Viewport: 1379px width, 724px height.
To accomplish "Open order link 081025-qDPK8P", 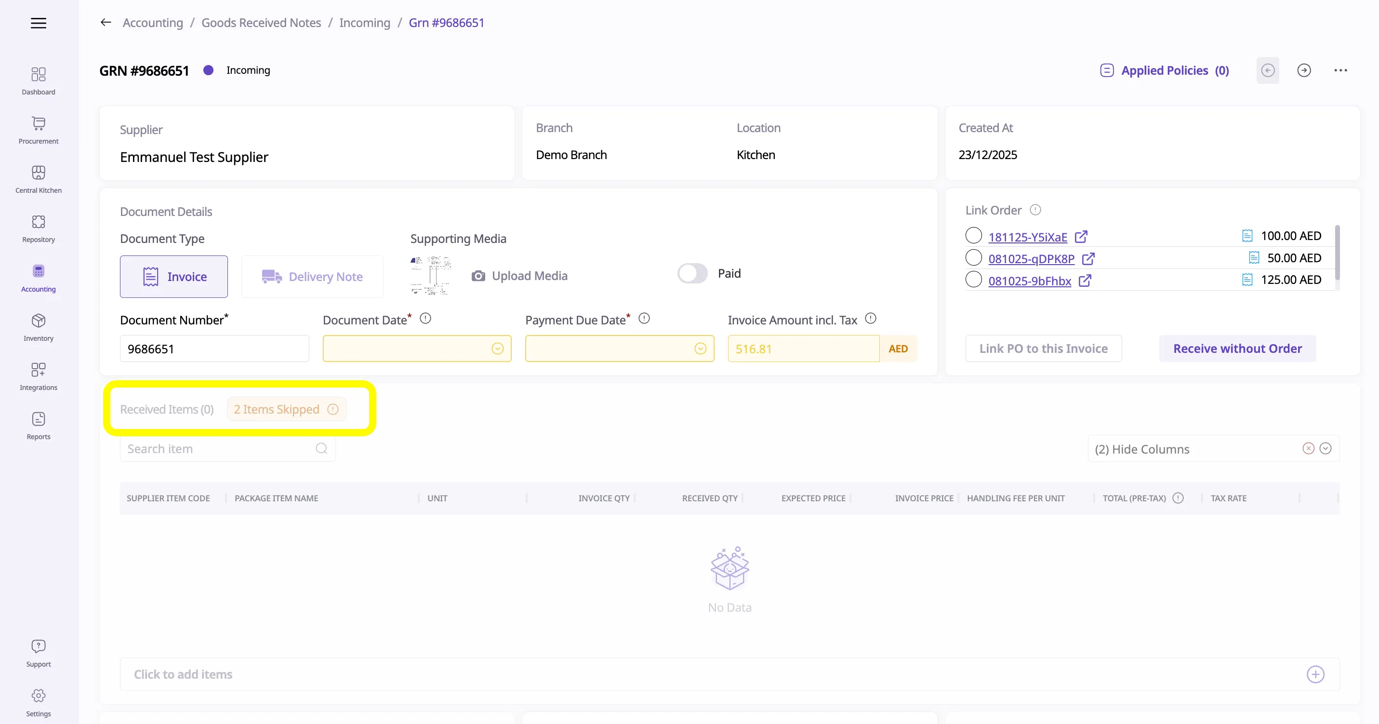I will (x=1031, y=259).
